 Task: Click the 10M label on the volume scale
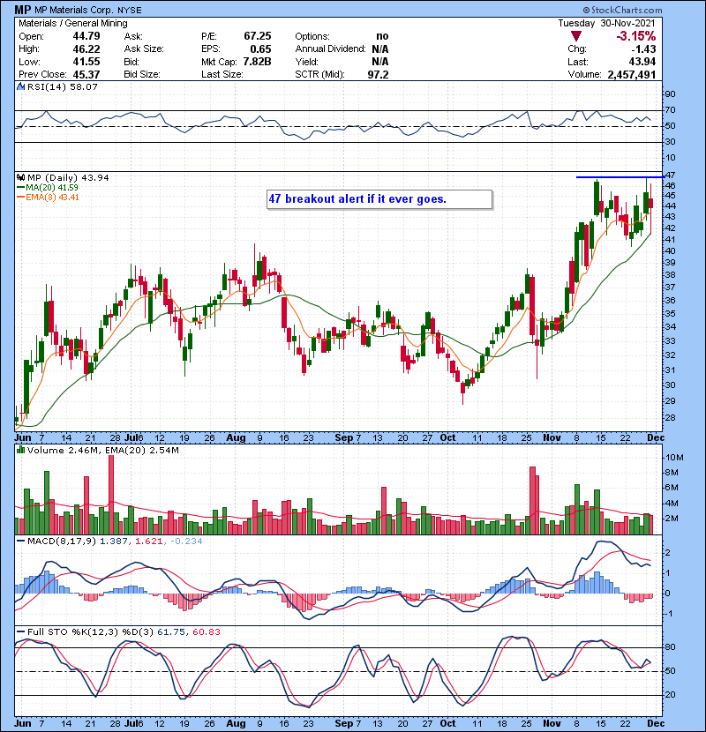tap(673, 458)
